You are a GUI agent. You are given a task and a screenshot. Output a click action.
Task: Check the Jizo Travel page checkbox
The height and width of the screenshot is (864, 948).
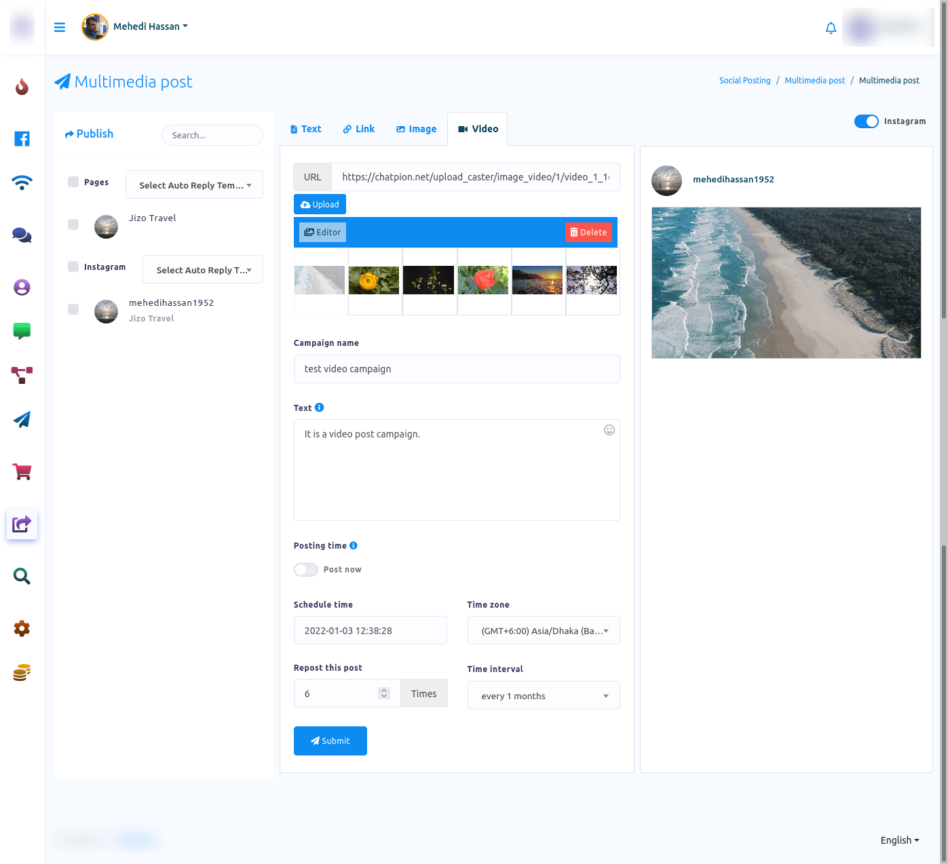point(73,224)
